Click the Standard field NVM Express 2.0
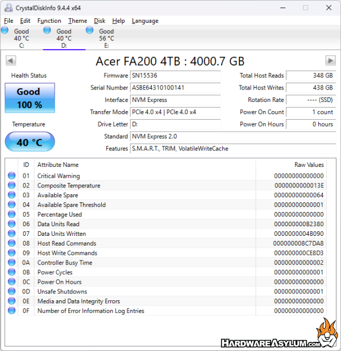The width and height of the screenshot is (341, 351). click(233, 136)
